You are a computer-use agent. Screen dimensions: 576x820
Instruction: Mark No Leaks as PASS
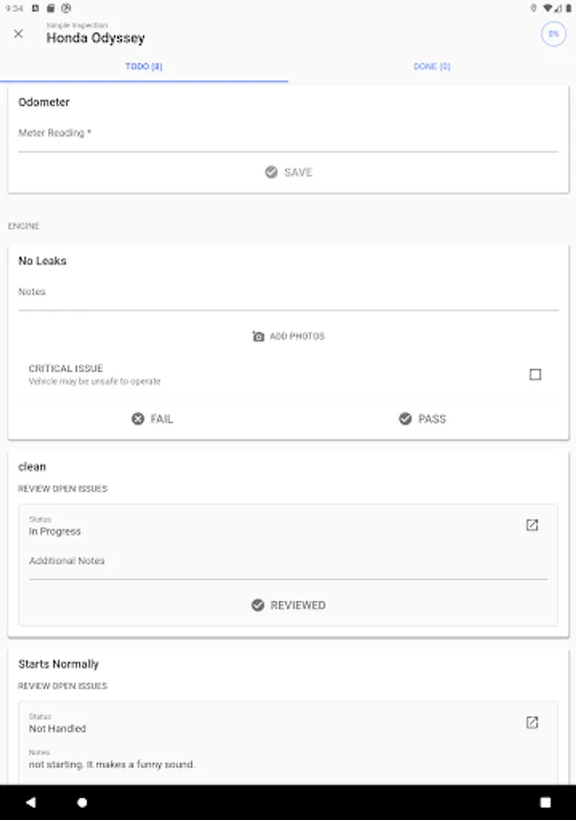(x=422, y=419)
